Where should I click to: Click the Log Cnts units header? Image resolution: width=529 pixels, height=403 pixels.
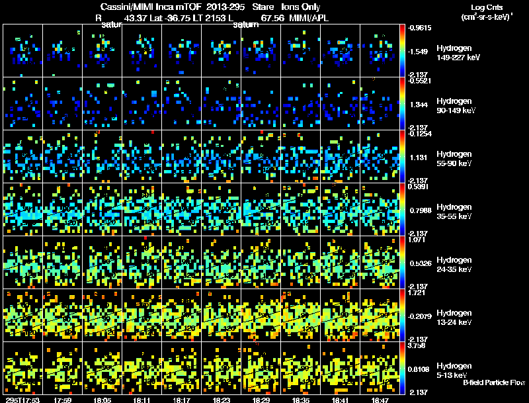click(486, 13)
